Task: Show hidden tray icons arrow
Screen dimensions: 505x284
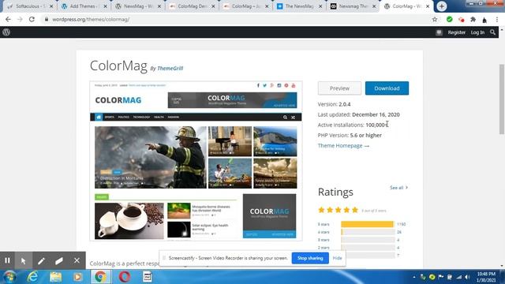Action: (x=413, y=277)
